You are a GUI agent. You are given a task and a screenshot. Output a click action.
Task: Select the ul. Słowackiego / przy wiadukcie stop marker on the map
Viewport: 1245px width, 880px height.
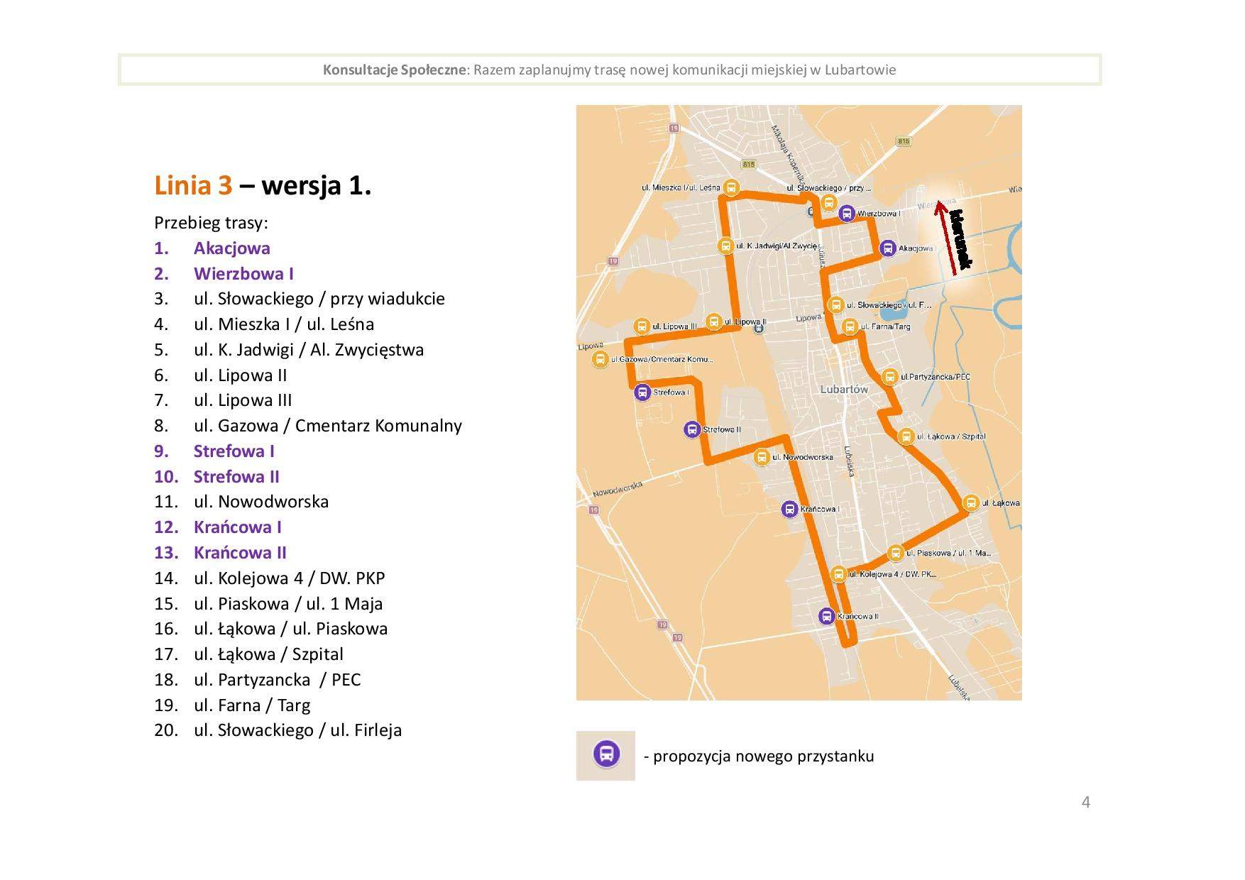click(828, 203)
